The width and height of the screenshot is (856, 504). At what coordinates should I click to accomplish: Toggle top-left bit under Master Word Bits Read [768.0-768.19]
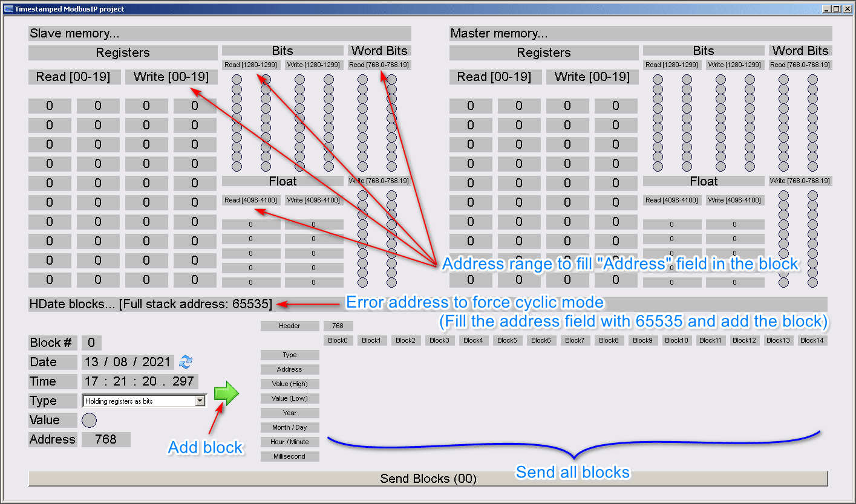783,80
